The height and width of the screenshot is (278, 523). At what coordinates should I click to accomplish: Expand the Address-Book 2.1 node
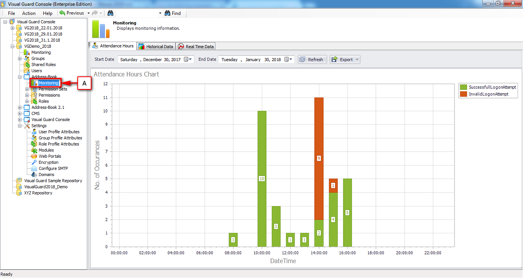(x=20, y=107)
